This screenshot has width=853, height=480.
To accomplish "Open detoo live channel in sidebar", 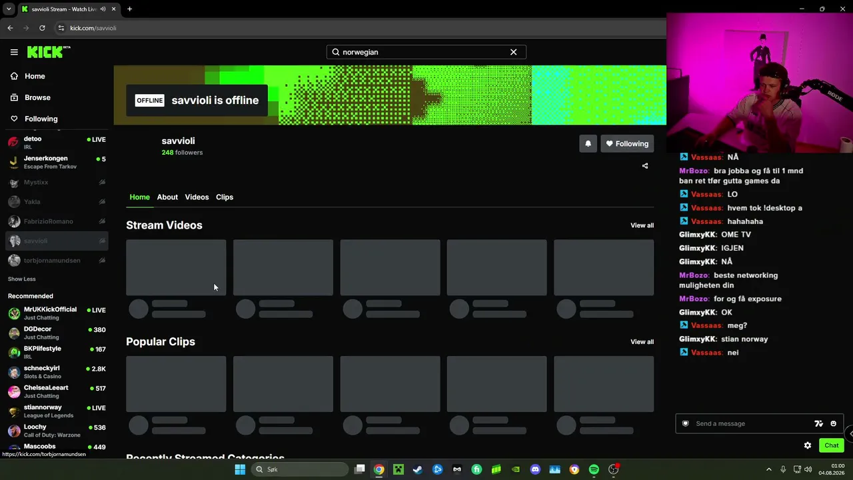I will pos(57,143).
